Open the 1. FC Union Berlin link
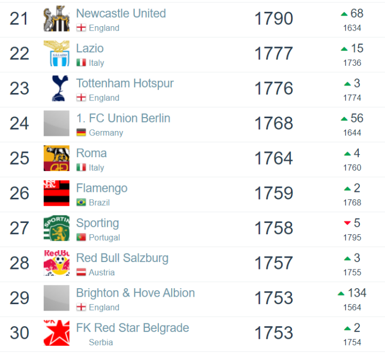This screenshot has height=355, width=385. point(123,118)
